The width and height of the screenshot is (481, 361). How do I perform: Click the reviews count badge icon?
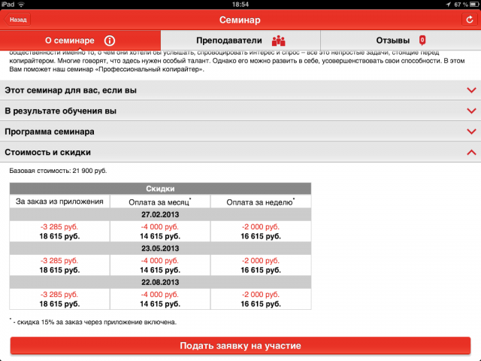(x=422, y=40)
